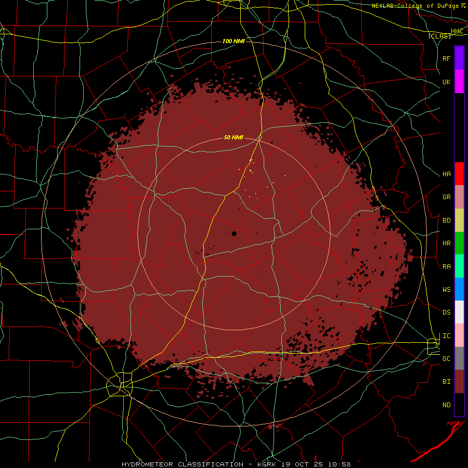Screen dimensions: 468x468
Task: Click the DS legend label
Action: pos(447,313)
